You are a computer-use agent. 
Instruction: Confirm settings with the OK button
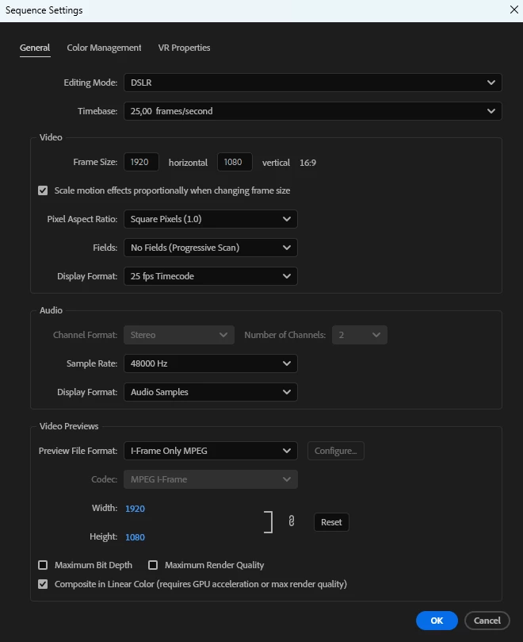coord(437,621)
